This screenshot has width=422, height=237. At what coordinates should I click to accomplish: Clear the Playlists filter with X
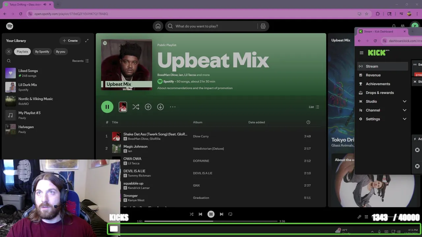coord(9,51)
